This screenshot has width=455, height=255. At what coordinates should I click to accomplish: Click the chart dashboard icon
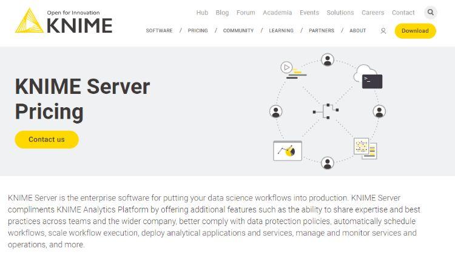(x=287, y=151)
